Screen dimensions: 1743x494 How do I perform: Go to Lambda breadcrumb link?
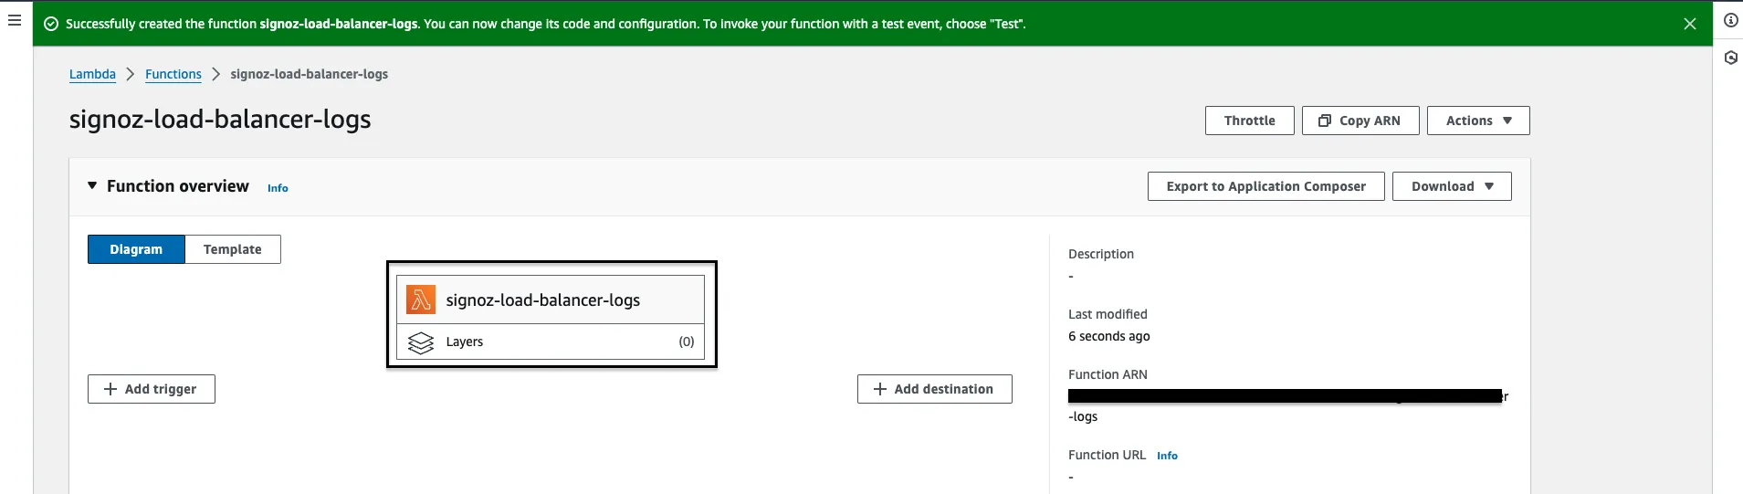point(92,74)
